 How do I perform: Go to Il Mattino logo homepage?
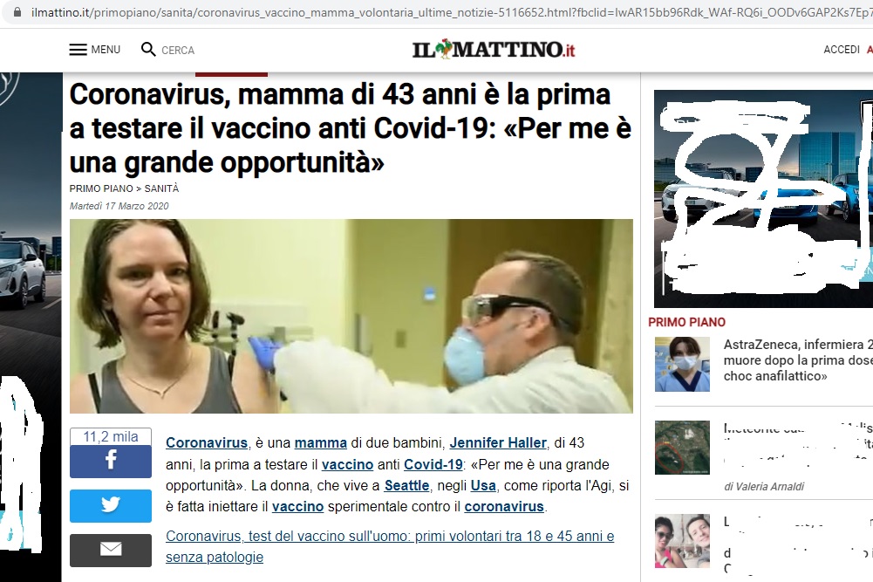(494, 49)
